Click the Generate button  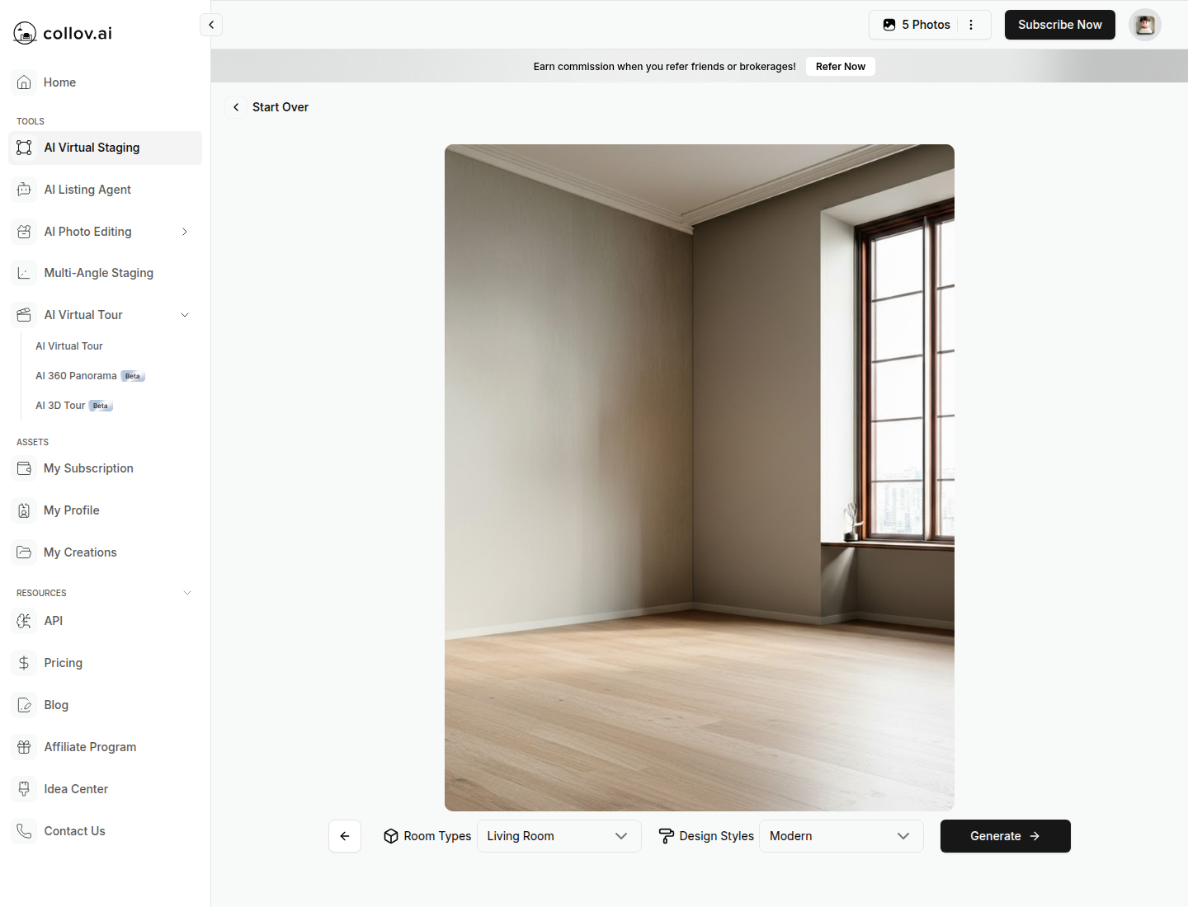pyautogui.click(x=1006, y=836)
